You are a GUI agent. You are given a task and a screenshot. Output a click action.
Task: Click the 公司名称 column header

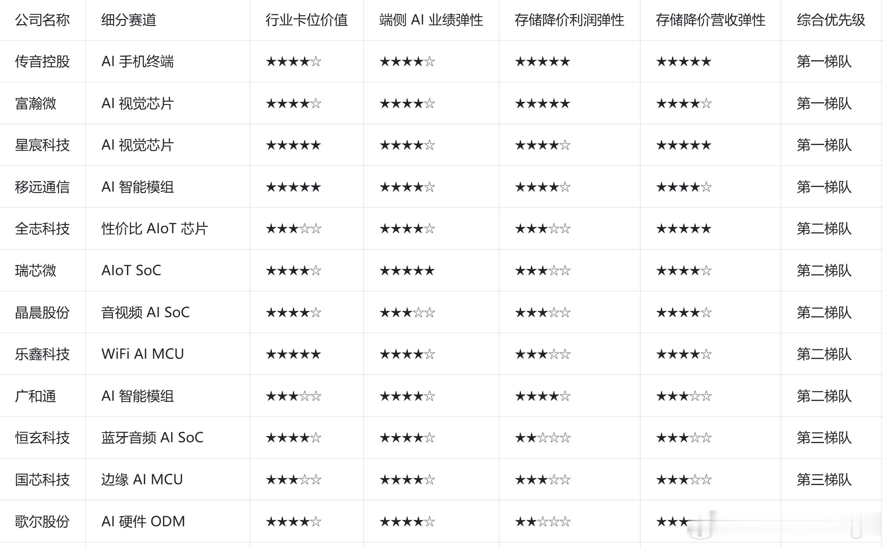pyautogui.click(x=42, y=20)
